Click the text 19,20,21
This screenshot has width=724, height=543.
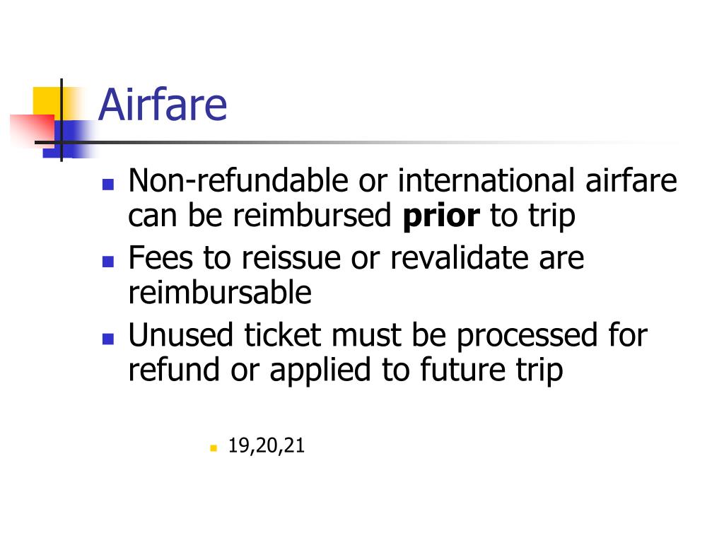(267, 445)
